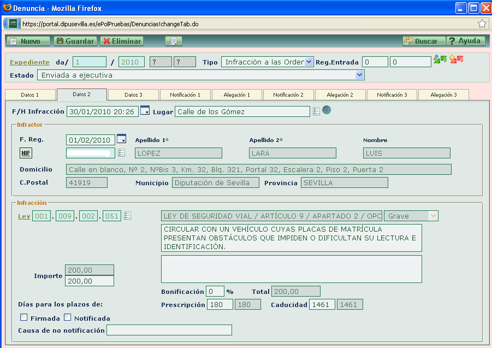
Task: Check the Firmada checkbox
Action: click(23, 317)
